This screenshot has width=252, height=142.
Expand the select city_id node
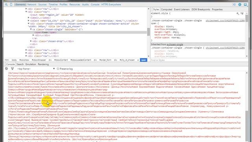pyautogui.click(x=29, y=21)
